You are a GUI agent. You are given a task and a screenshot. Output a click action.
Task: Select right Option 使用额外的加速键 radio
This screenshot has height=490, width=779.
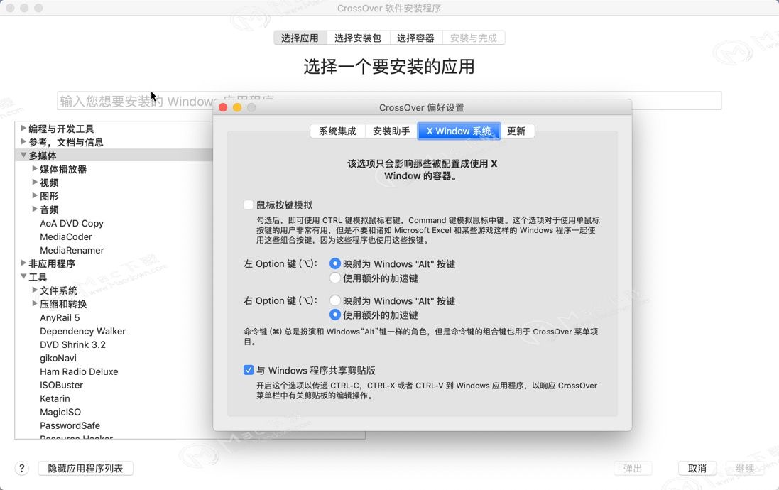point(335,315)
